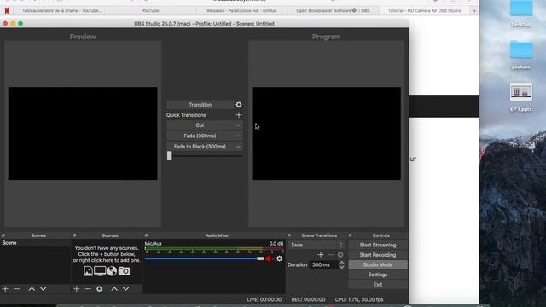Switch to Tableau de bord YouTube tab

pyautogui.click(x=62, y=11)
